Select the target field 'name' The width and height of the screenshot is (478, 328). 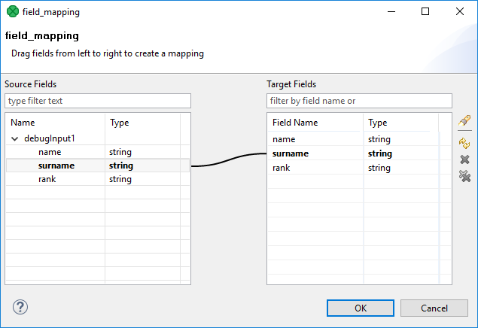[284, 139]
